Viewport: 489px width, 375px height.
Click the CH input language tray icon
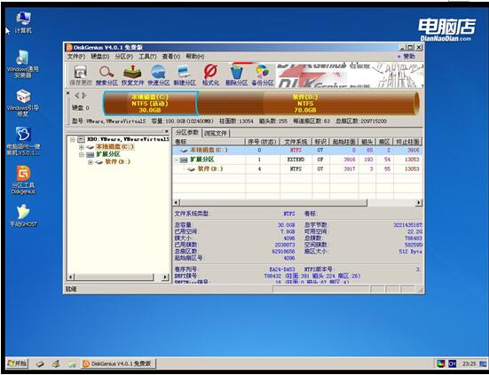click(453, 363)
